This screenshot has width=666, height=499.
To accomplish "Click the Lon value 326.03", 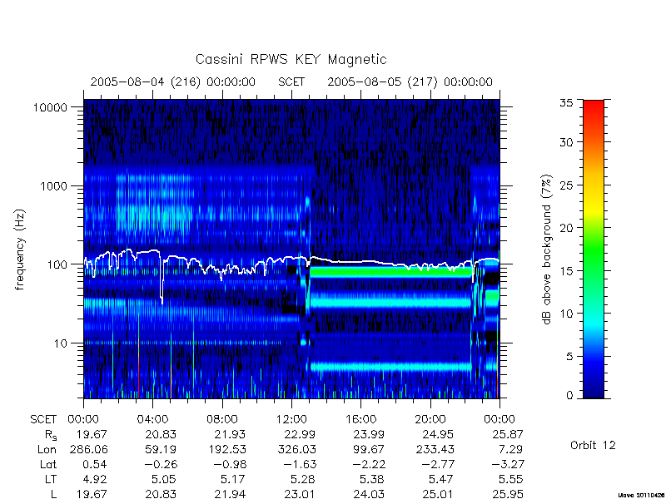I will pos(296,449).
